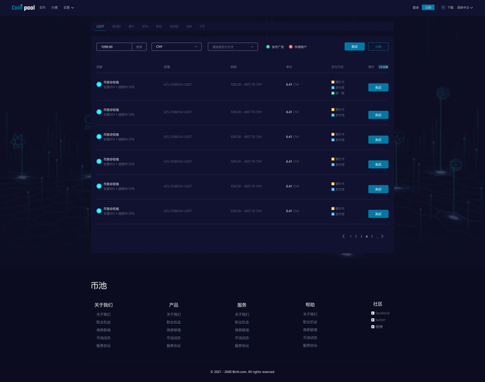Open the CNY currency dropdown
485x382 pixels.
pyautogui.click(x=177, y=46)
